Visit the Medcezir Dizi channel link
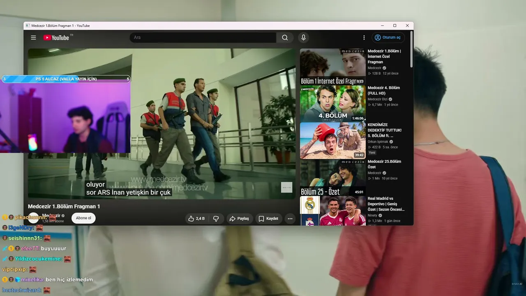 tap(378, 99)
